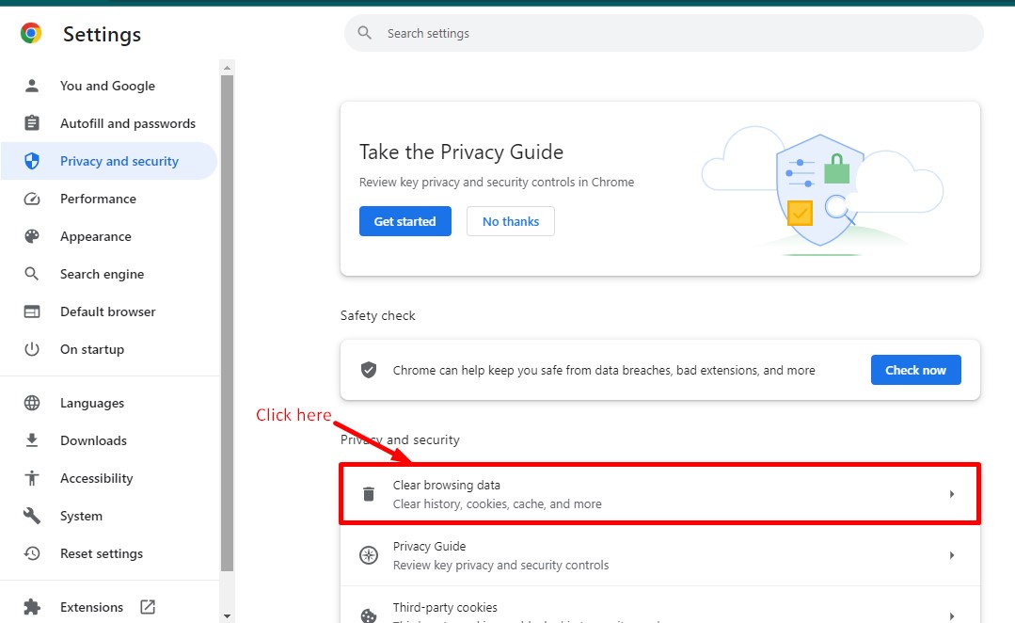
Task: Click the speedometer icon for Performance
Action: pos(32,199)
